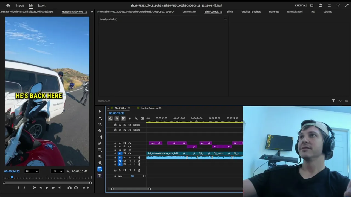Click the Program Monitor playhead marker
The height and width of the screenshot is (197, 351).
12,177
